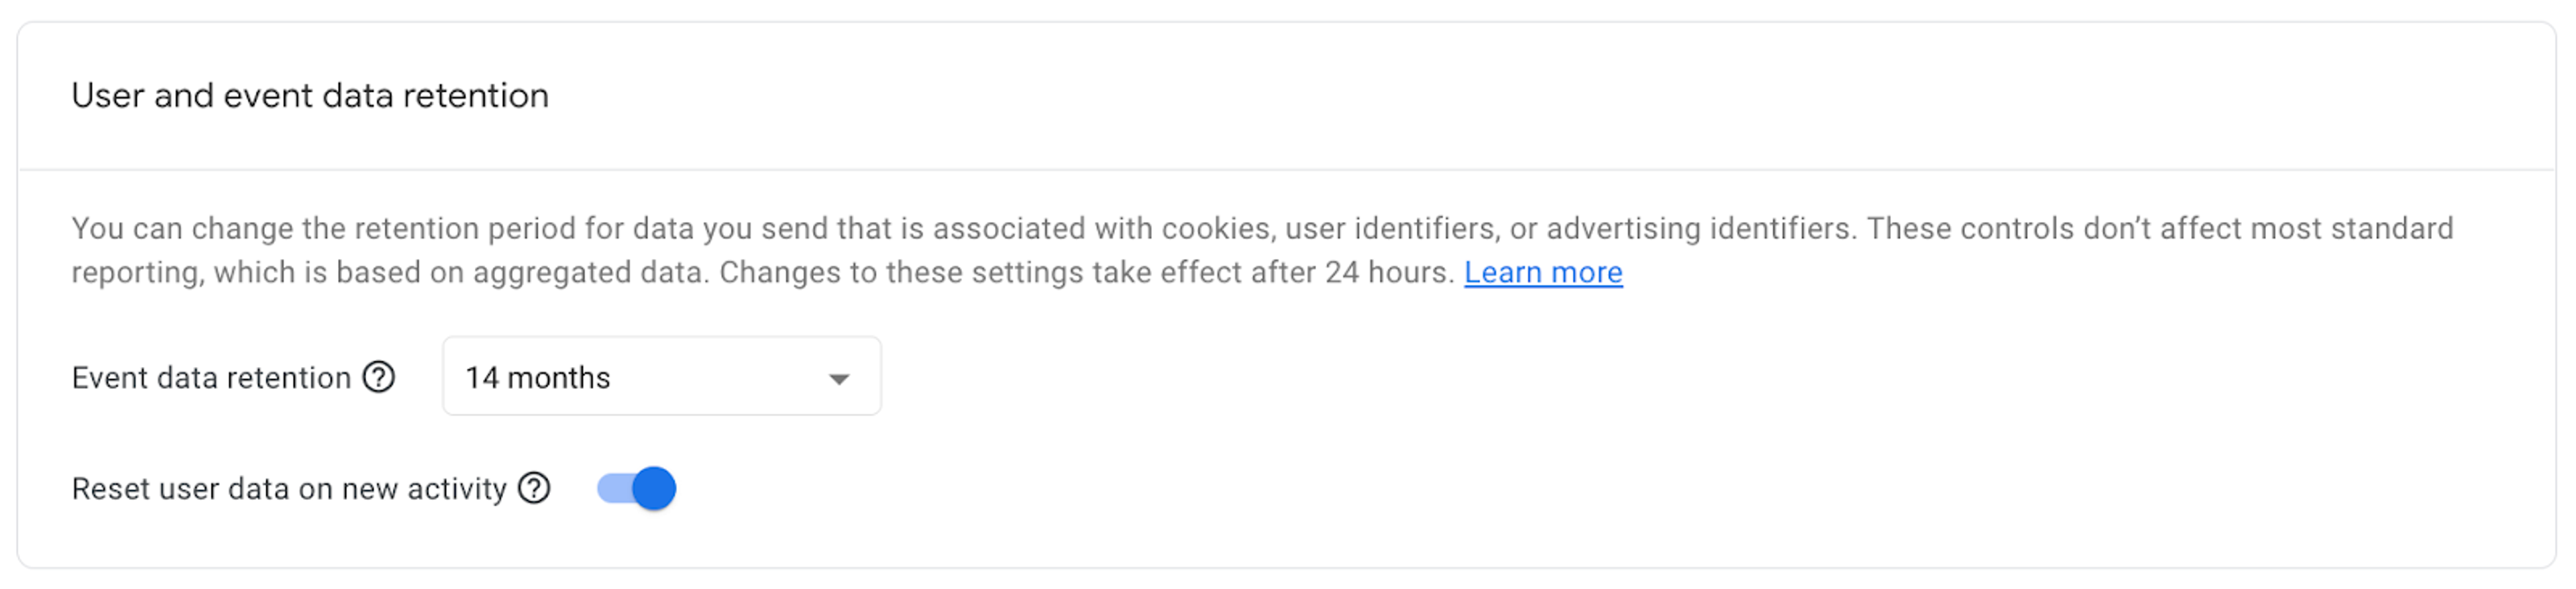
Task: Select the 14 months value text
Action: (x=537, y=378)
